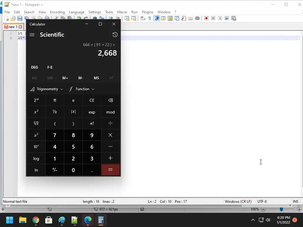Toggle word wrap in Notepad++ toolbar
The height and width of the screenshot is (227, 303).
tap(143, 18)
